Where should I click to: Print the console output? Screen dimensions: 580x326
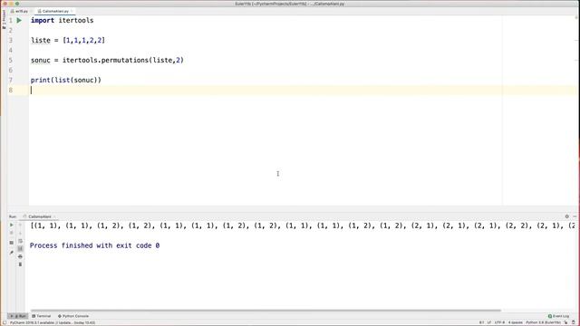pyautogui.click(x=20, y=256)
